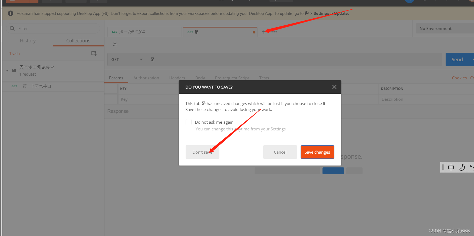Click the request URL field containing 是

click(294, 59)
